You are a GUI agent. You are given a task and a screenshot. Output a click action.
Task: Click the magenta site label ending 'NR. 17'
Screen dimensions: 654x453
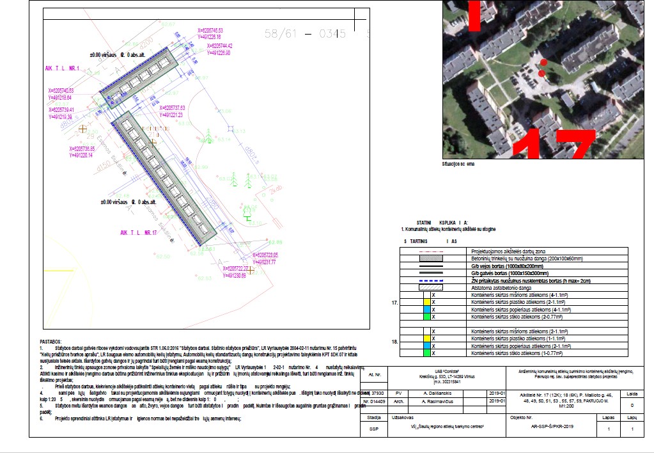click(139, 232)
